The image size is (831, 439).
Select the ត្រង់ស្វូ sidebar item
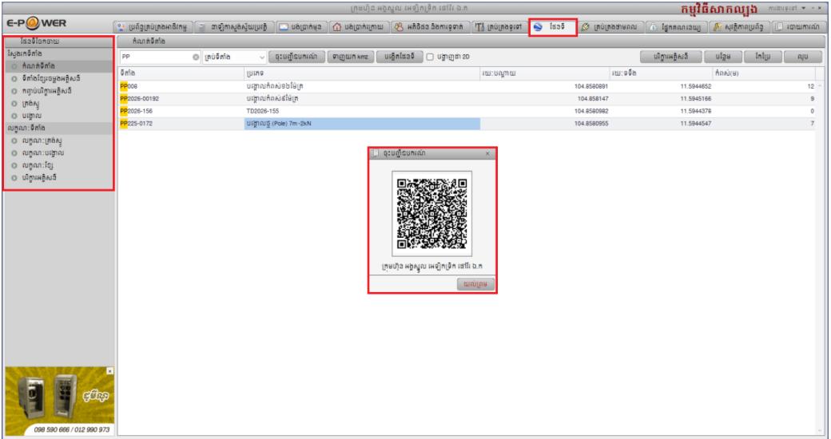point(59,103)
